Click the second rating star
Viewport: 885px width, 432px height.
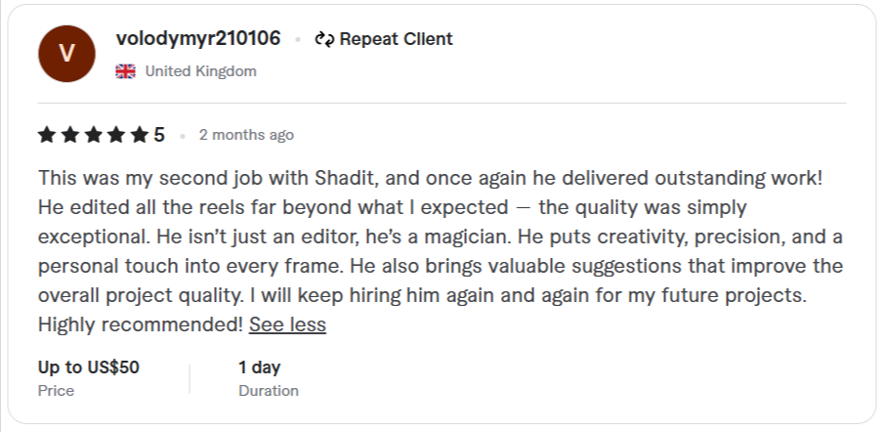click(70, 135)
